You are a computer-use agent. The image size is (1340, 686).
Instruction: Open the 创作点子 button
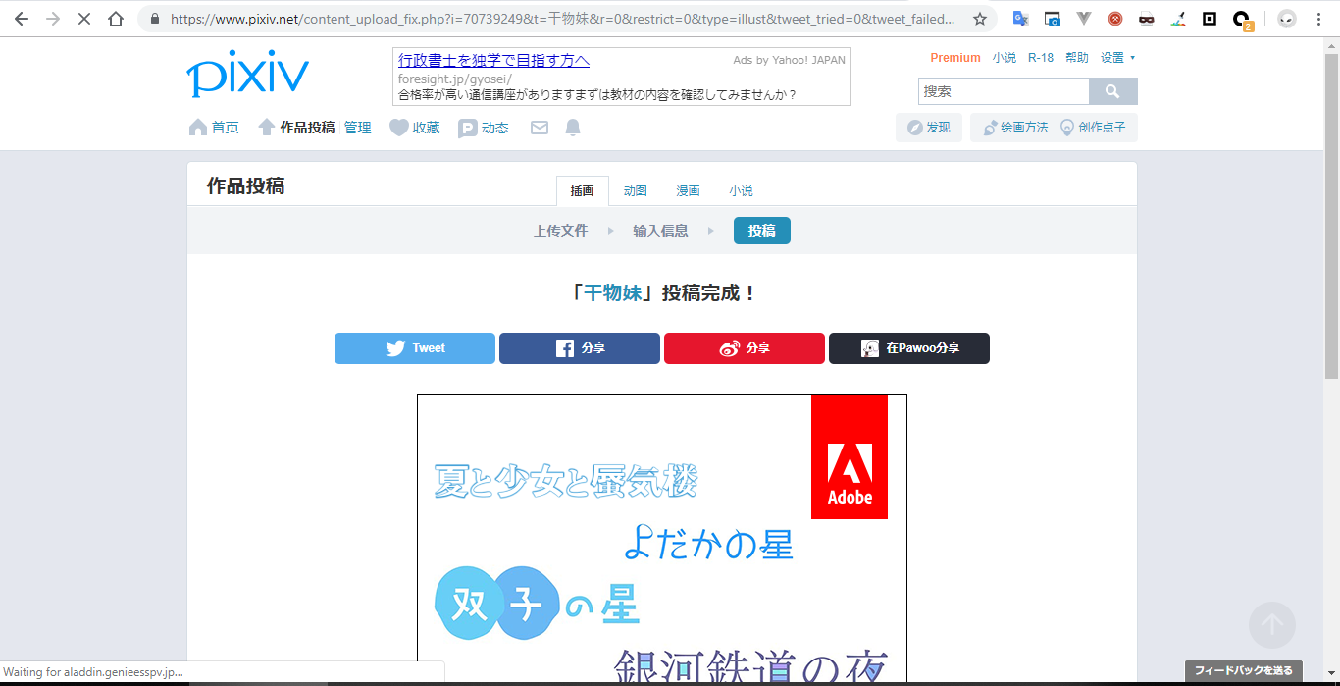pyautogui.click(x=1093, y=128)
